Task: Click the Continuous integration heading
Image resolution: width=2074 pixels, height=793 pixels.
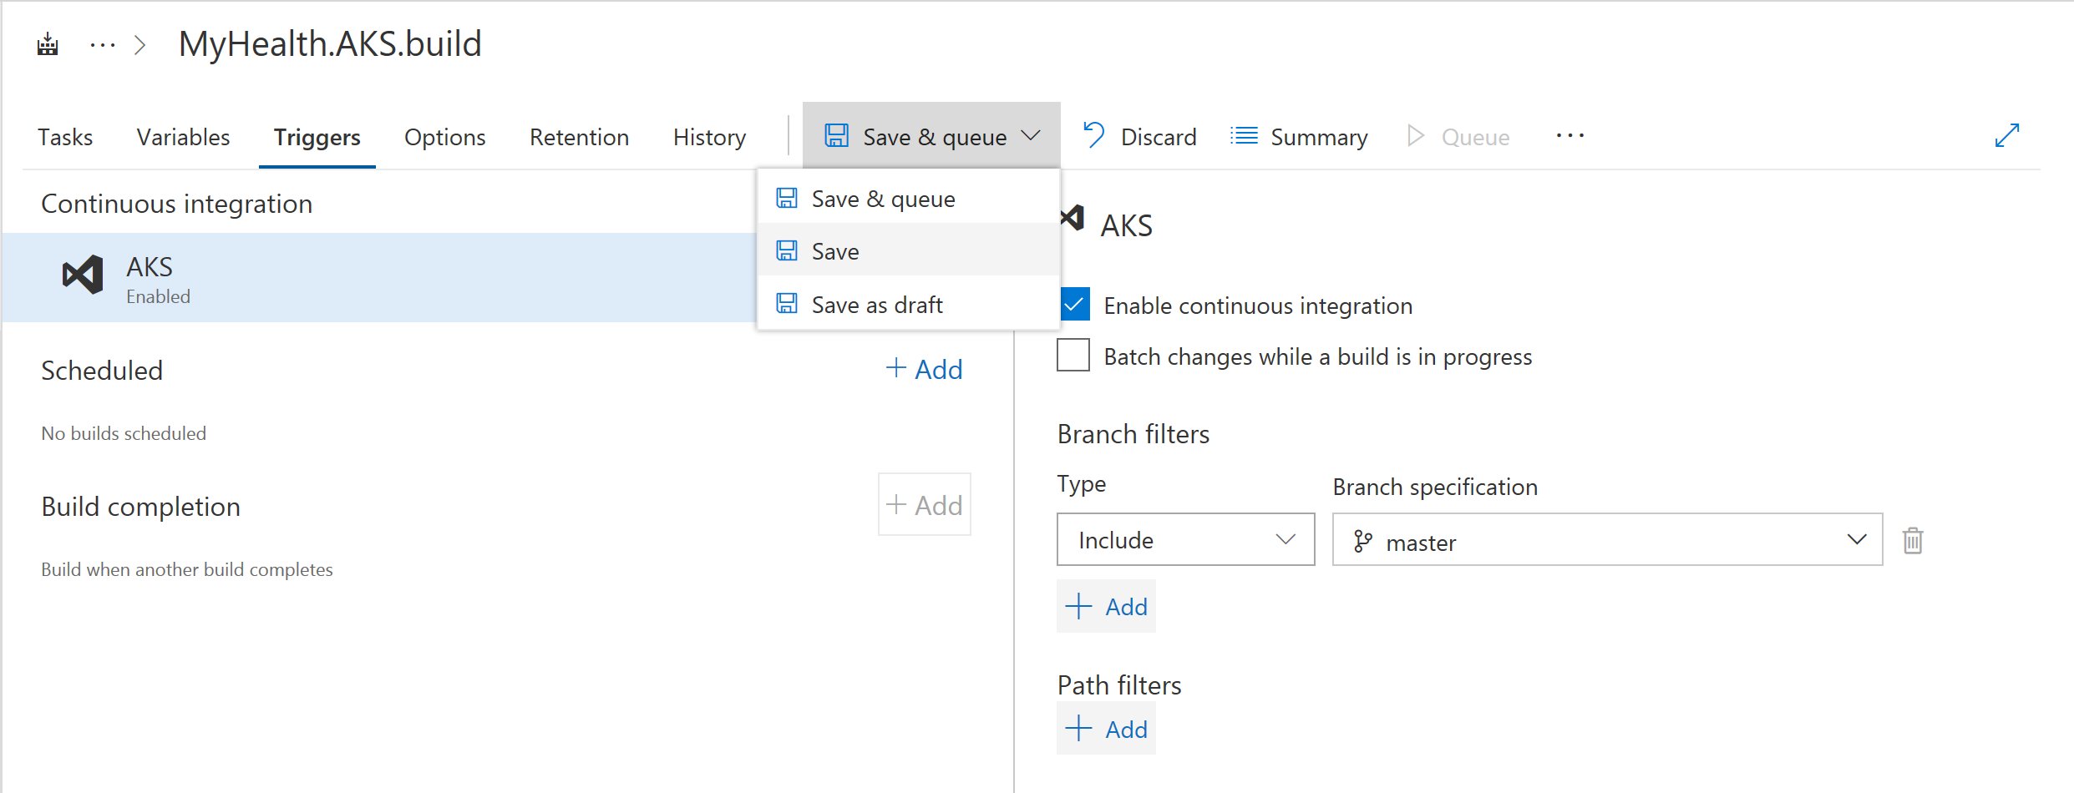Action: (x=176, y=204)
